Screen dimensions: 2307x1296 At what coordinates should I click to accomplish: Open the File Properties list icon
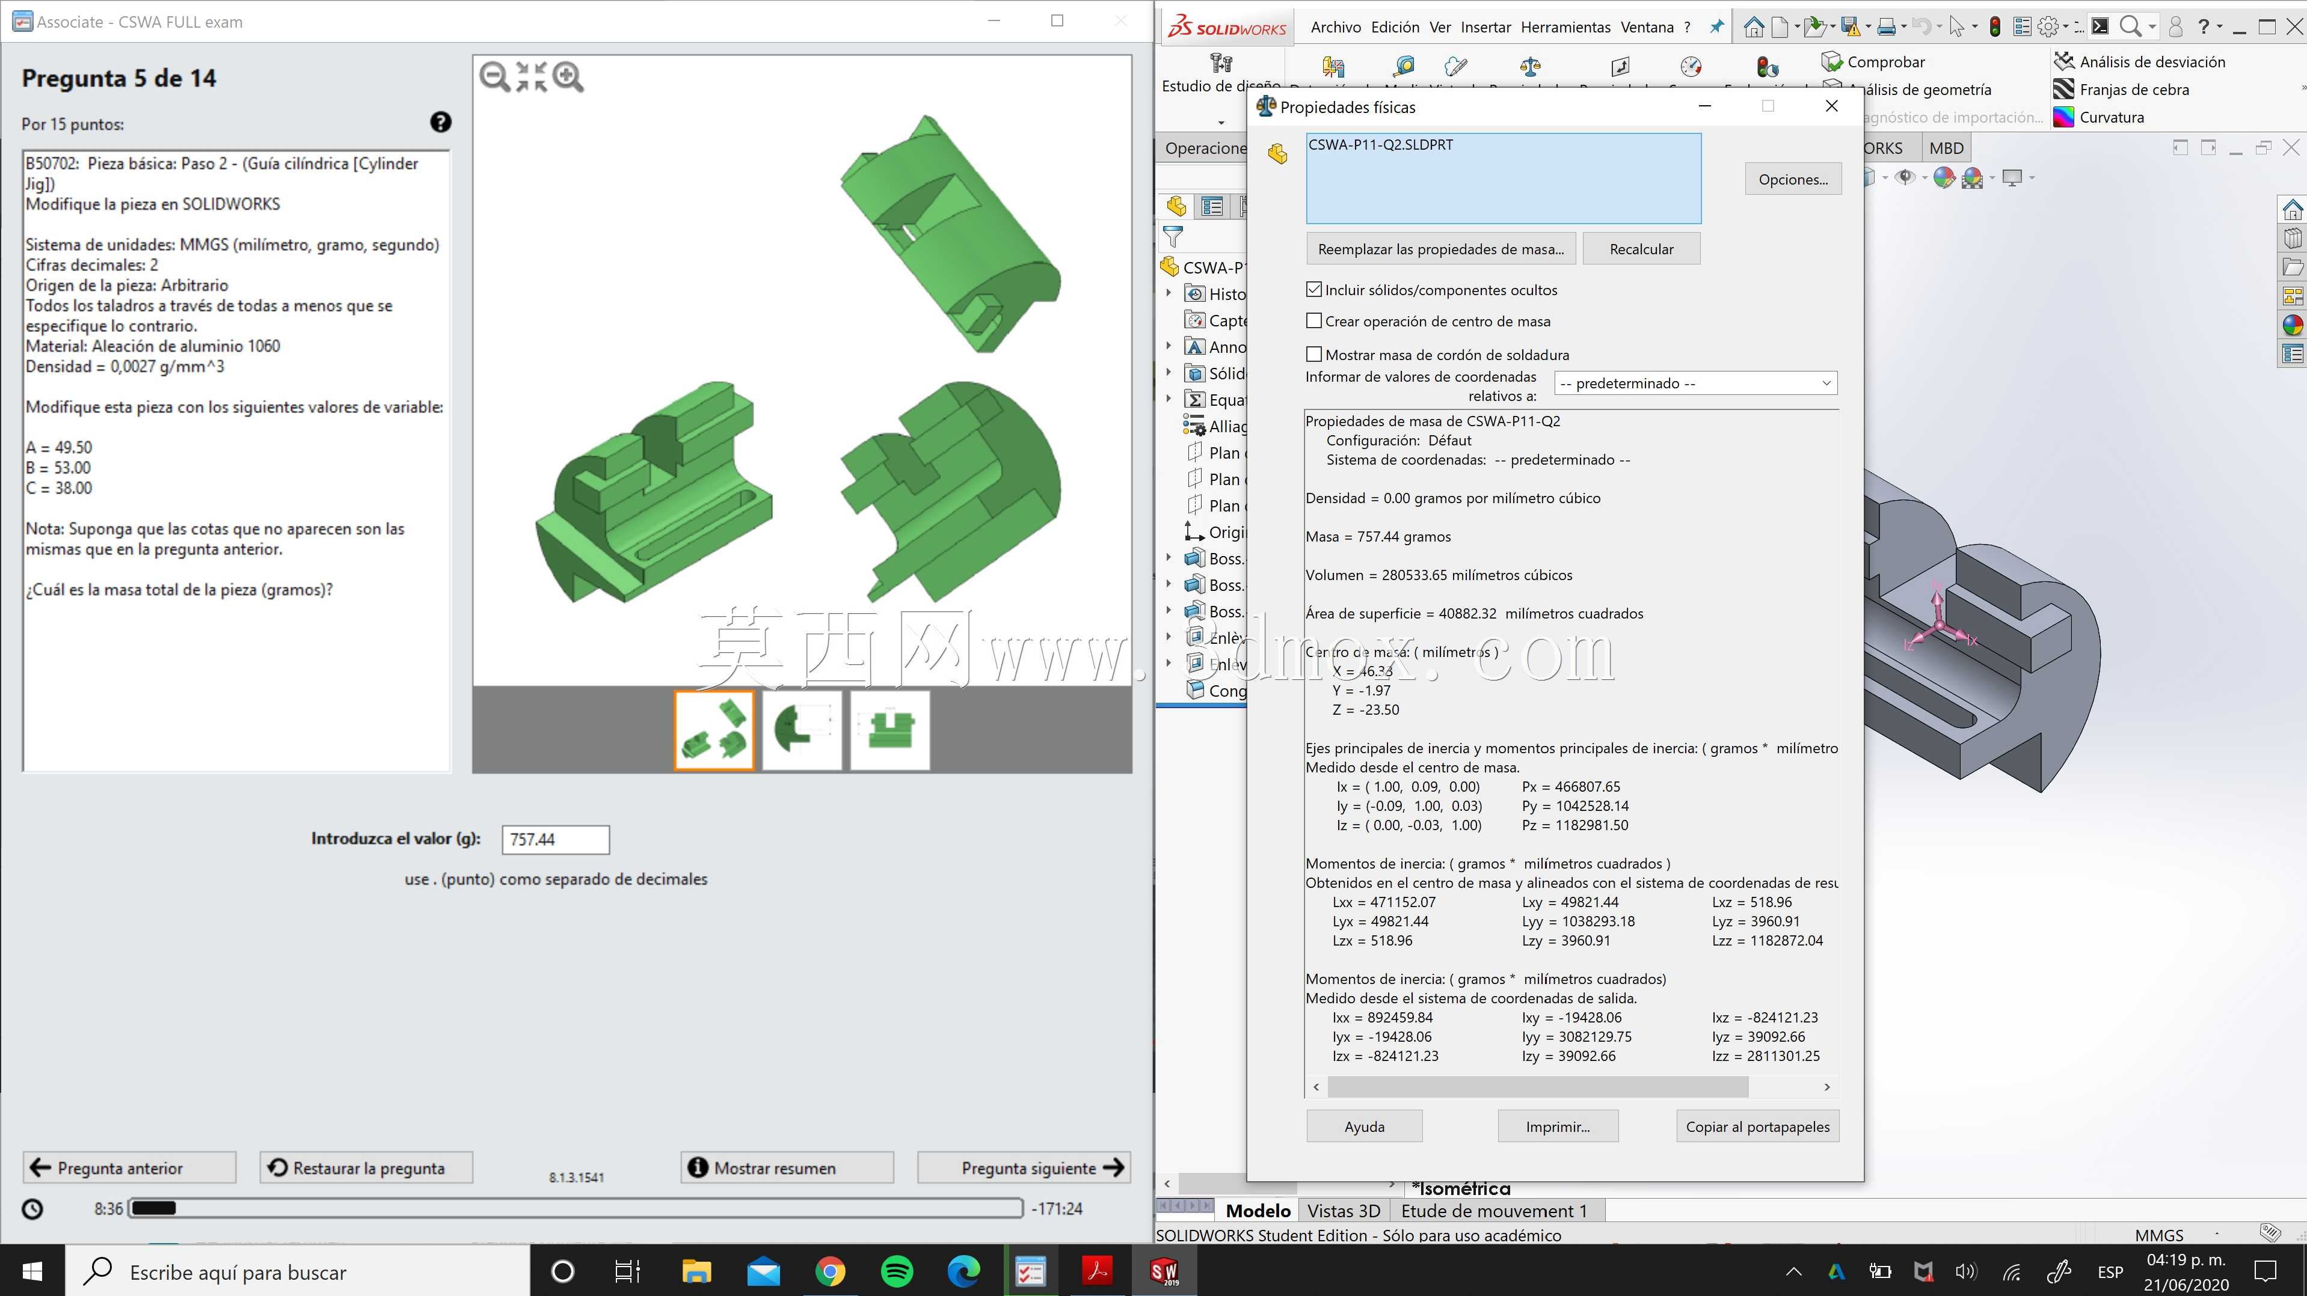(x=2022, y=27)
